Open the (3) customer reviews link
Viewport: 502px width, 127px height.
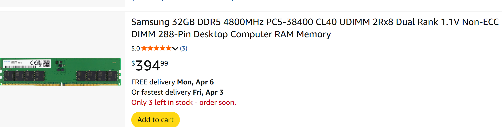point(183,48)
